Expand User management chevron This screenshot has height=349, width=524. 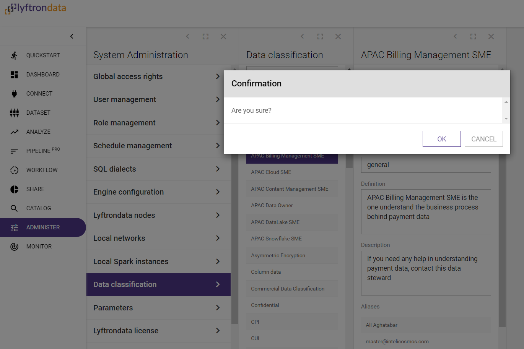tap(218, 99)
